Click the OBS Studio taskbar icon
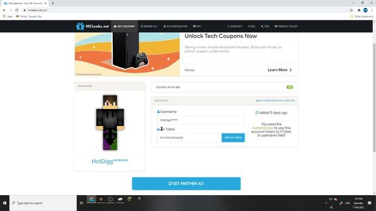 (110, 199)
